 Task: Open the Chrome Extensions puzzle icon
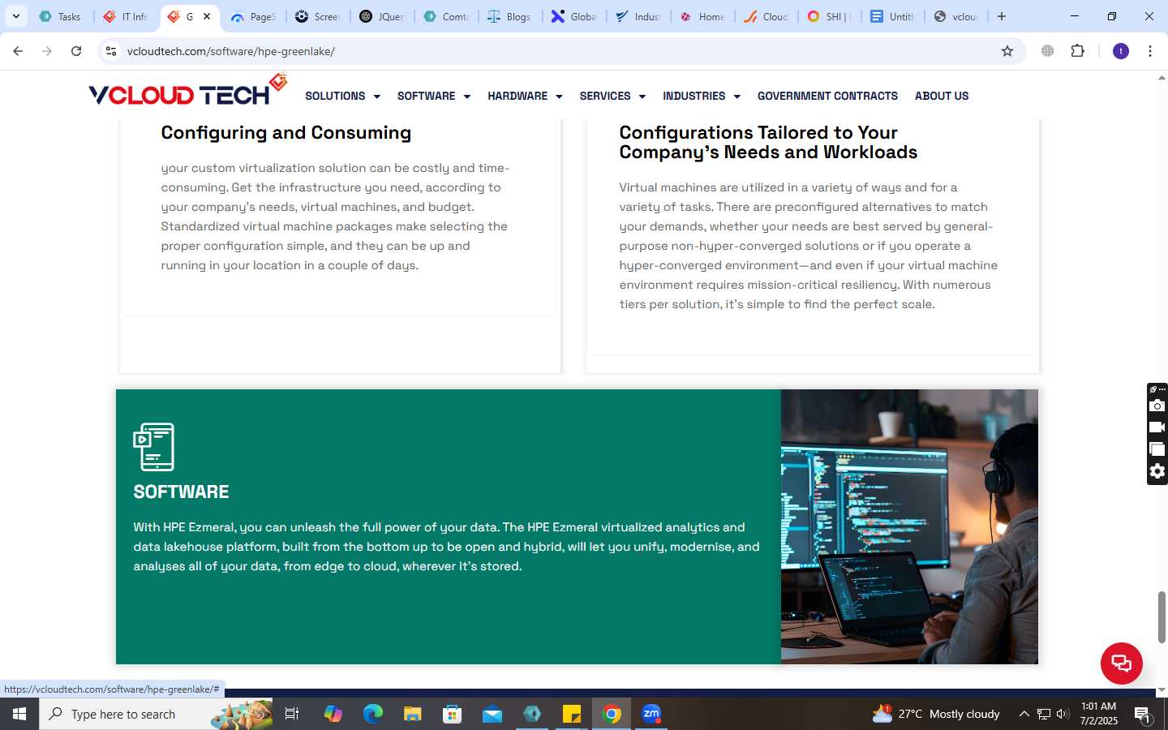(1077, 51)
